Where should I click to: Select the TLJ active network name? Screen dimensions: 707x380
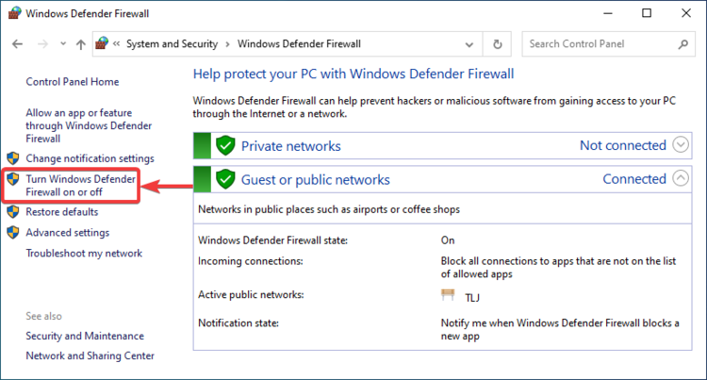tap(472, 298)
